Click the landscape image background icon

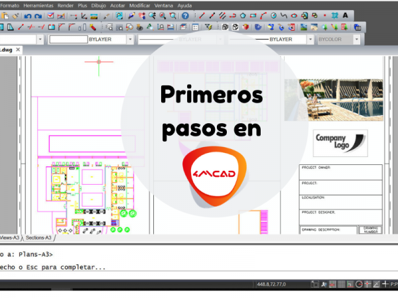point(304,27)
